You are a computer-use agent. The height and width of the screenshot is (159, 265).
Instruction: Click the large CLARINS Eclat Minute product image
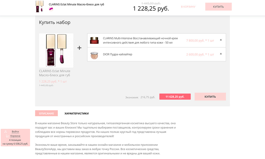(56, 50)
